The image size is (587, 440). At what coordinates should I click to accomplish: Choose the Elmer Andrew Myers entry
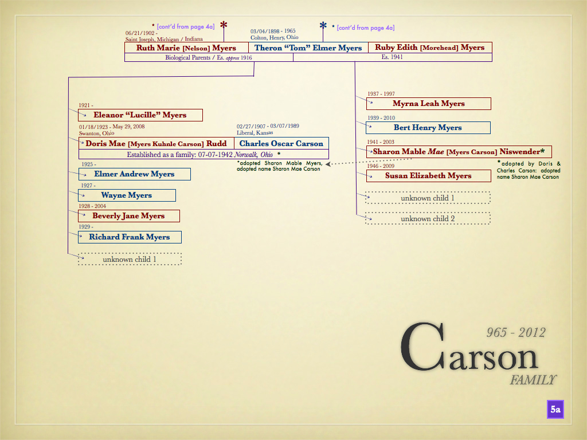tap(134, 174)
